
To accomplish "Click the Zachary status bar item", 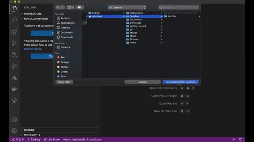I will pyautogui.click(x=34, y=139).
